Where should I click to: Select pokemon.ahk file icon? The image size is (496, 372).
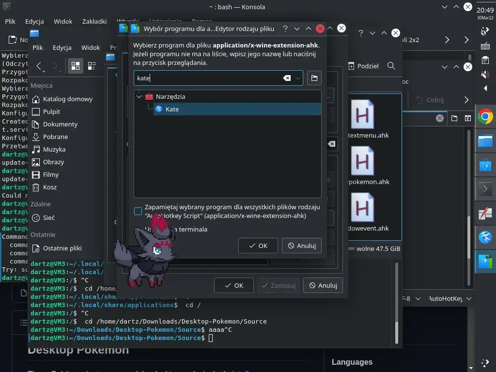pyautogui.click(x=363, y=161)
